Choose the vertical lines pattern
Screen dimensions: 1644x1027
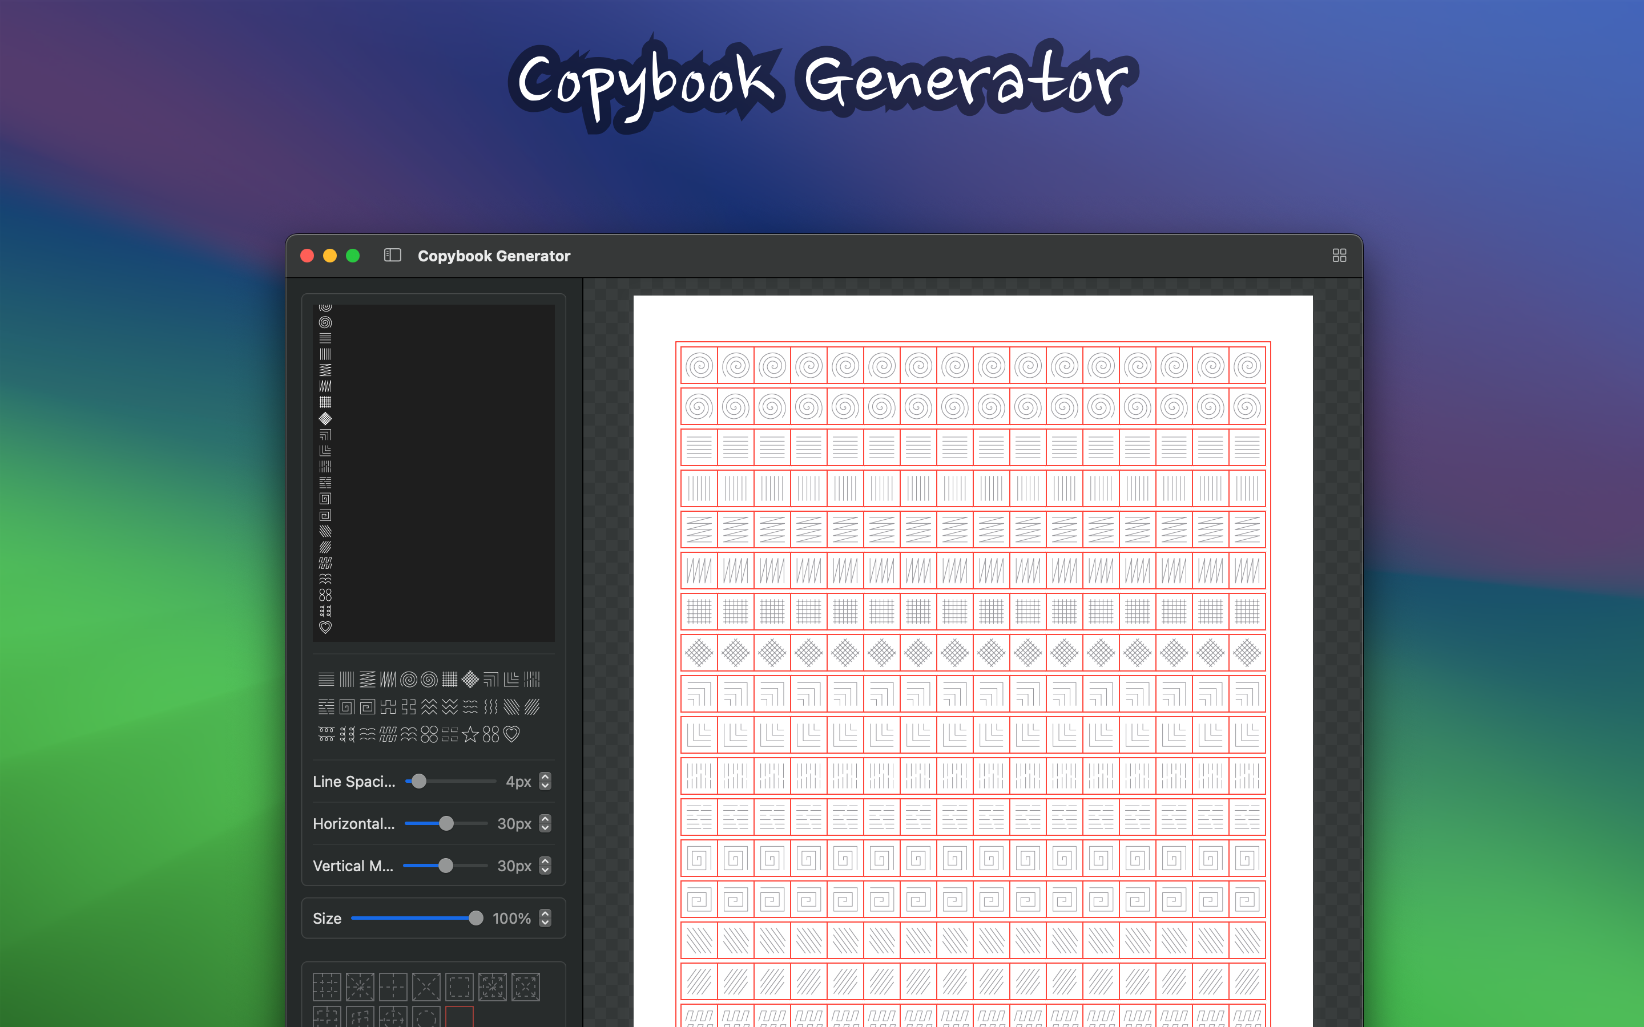tap(346, 679)
